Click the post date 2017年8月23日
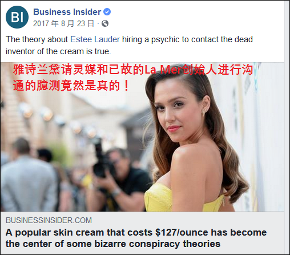 (63, 23)
